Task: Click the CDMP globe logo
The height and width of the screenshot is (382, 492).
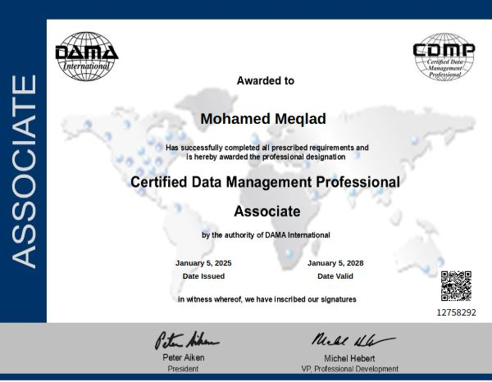Action: [444, 57]
